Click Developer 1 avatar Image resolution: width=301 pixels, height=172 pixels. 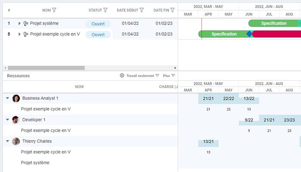click(16, 120)
